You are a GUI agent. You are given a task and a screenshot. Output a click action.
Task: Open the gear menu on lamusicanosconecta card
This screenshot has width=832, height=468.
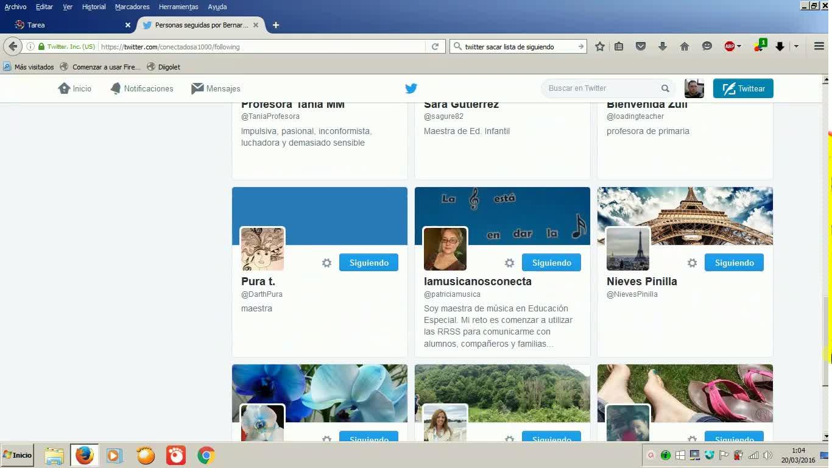(x=510, y=263)
